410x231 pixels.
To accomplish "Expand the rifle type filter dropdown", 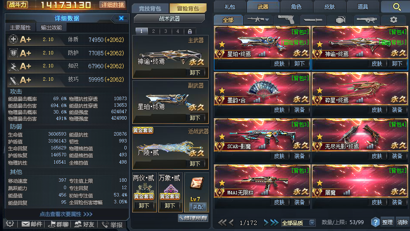I will (x=258, y=19).
